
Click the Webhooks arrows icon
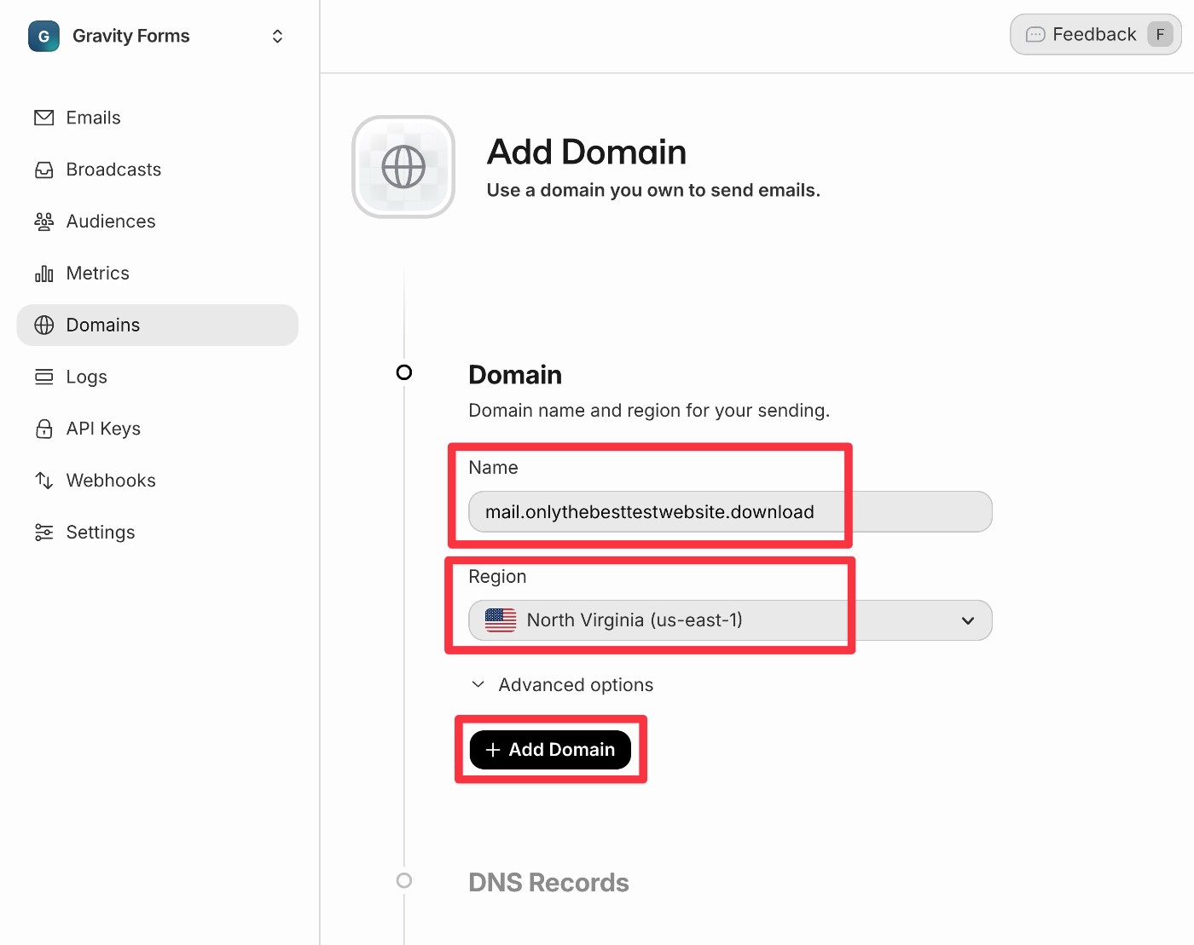coord(43,481)
